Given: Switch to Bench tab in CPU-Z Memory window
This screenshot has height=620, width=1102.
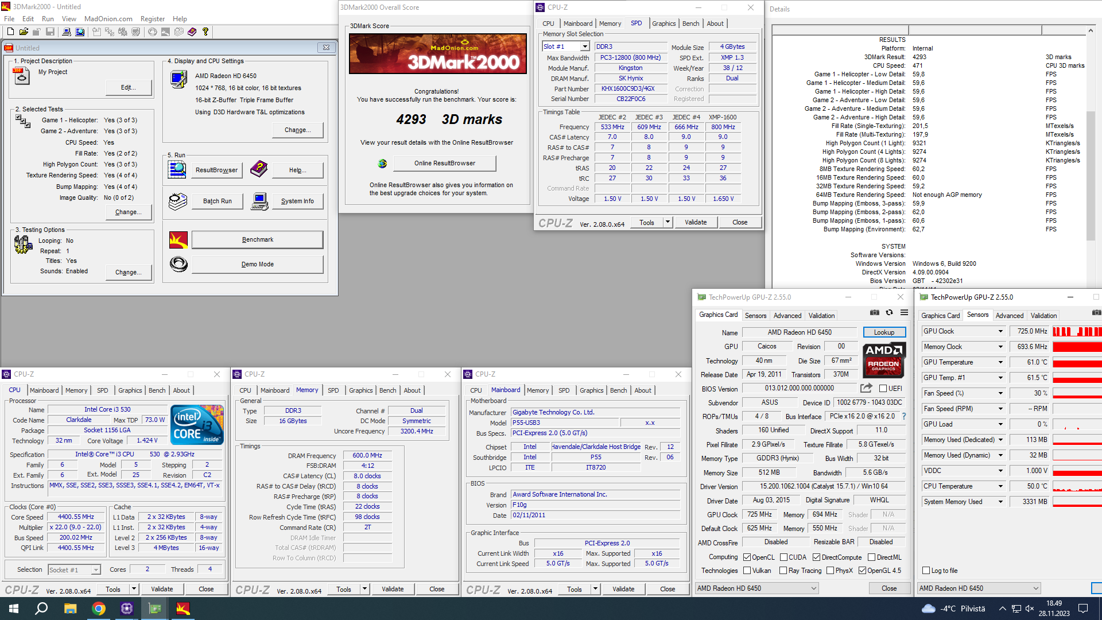Looking at the screenshot, I should [387, 390].
